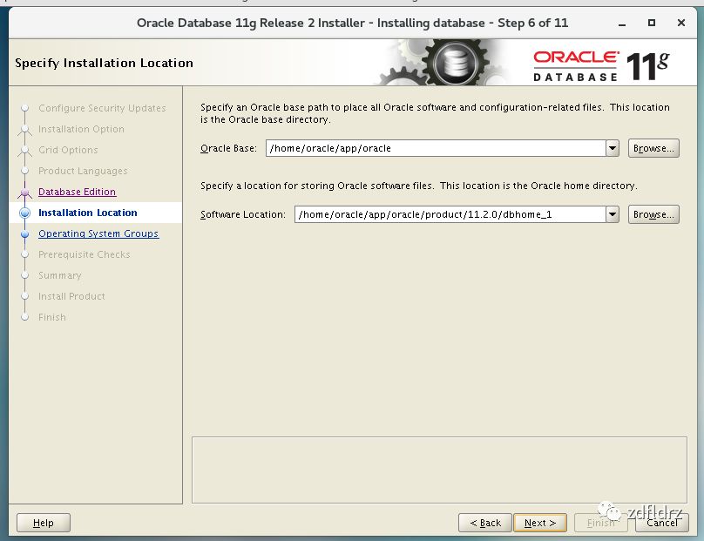Viewport: 704px width, 541px height.
Task: Go Back to the previous step
Action: (x=485, y=523)
